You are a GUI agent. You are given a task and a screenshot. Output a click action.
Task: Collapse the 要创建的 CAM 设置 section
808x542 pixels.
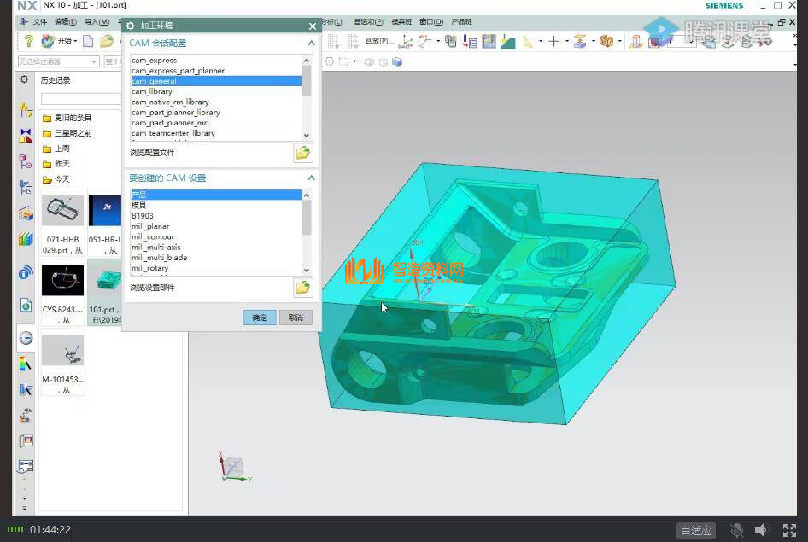311,178
